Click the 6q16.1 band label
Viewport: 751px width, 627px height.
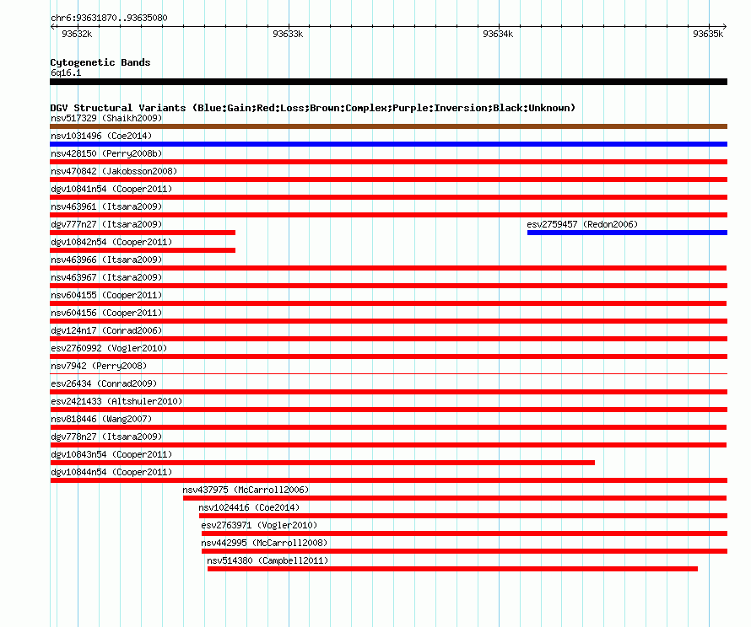point(66,72)
